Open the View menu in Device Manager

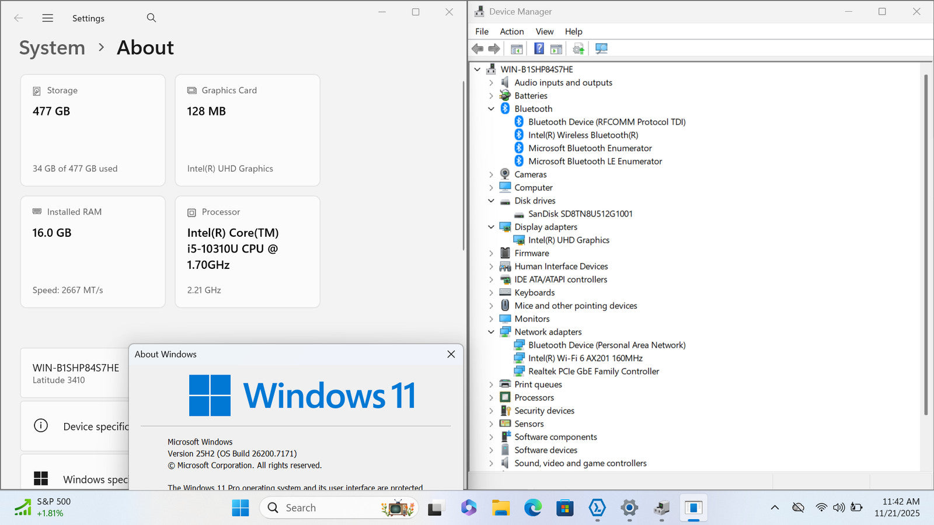544,32
